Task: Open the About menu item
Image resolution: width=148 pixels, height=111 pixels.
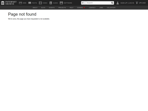Action: pyautogui.click(x=35, y=8)
